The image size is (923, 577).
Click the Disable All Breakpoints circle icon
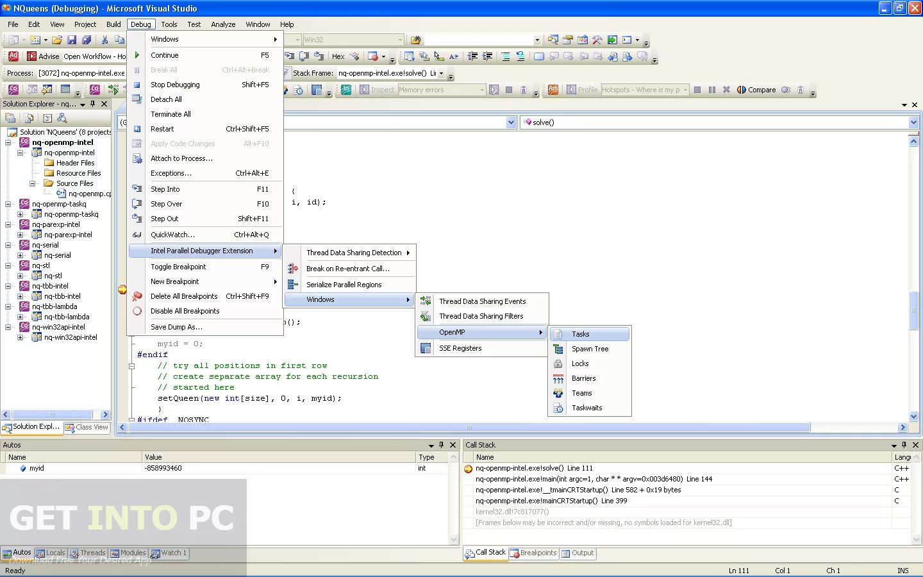tap(137, 311)
